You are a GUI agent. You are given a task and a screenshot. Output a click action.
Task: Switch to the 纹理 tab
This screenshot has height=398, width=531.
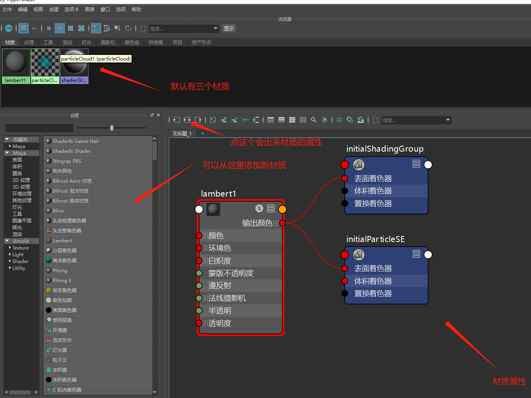29,42
